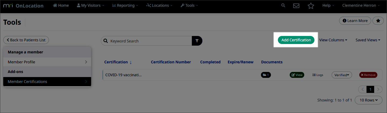Sort by Certification Number column
387x113 pixels.
171,62
